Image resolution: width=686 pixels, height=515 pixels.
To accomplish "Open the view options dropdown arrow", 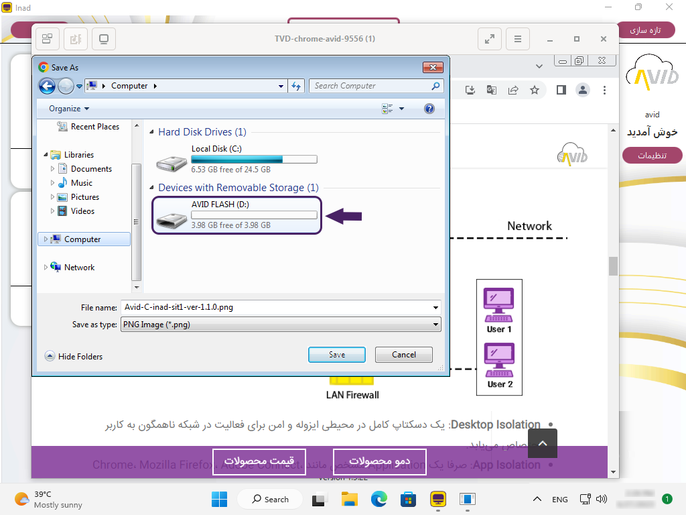I will 402,109.
